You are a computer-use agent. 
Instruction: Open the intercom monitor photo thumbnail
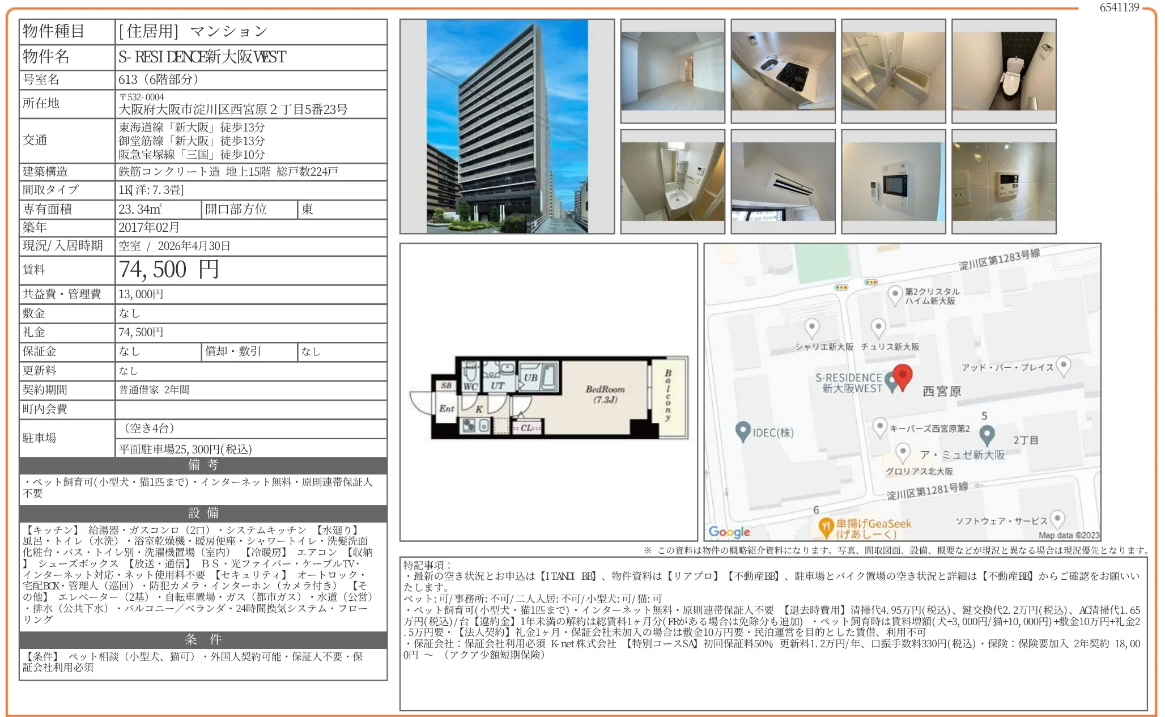(x=892, y=183)
